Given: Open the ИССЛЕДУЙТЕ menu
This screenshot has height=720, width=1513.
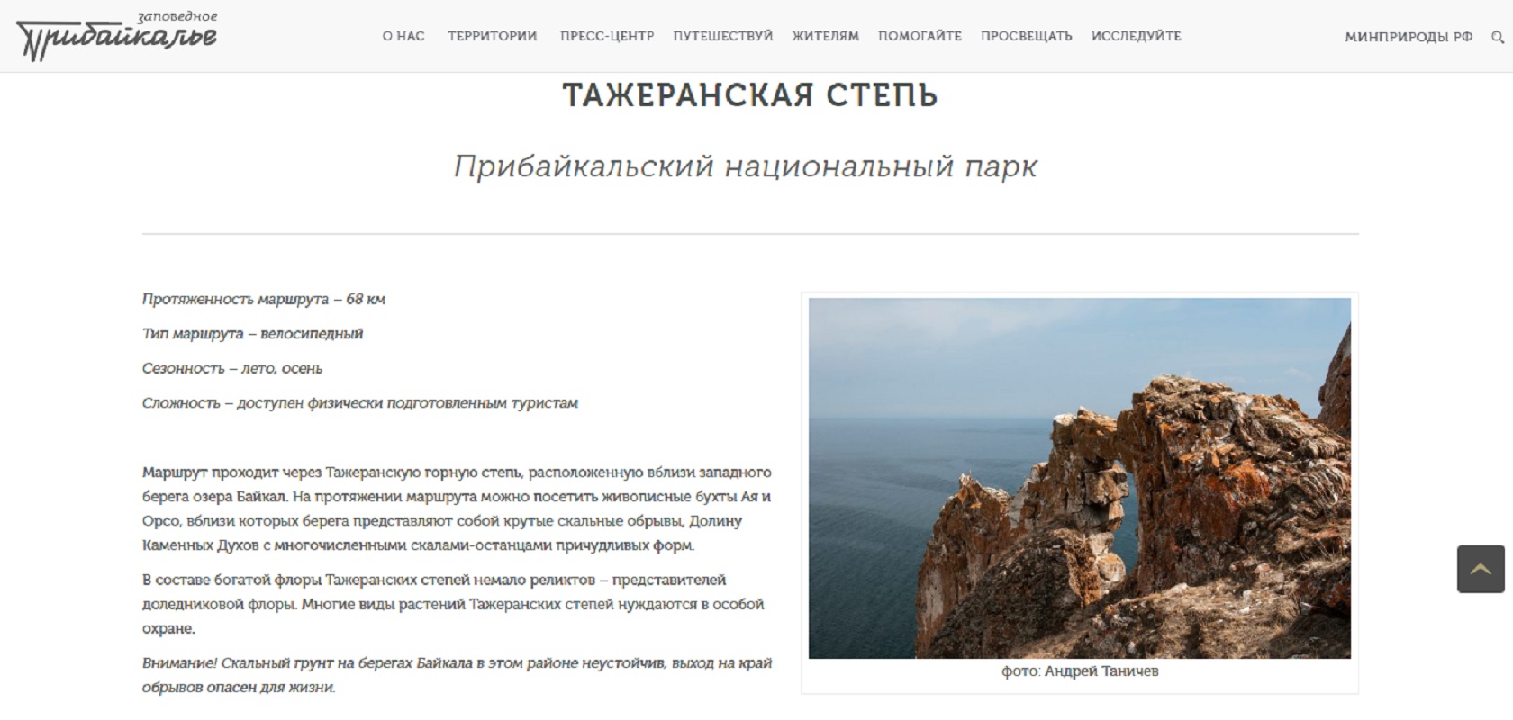Looking at the screenshot, I should coord(1137,36).
